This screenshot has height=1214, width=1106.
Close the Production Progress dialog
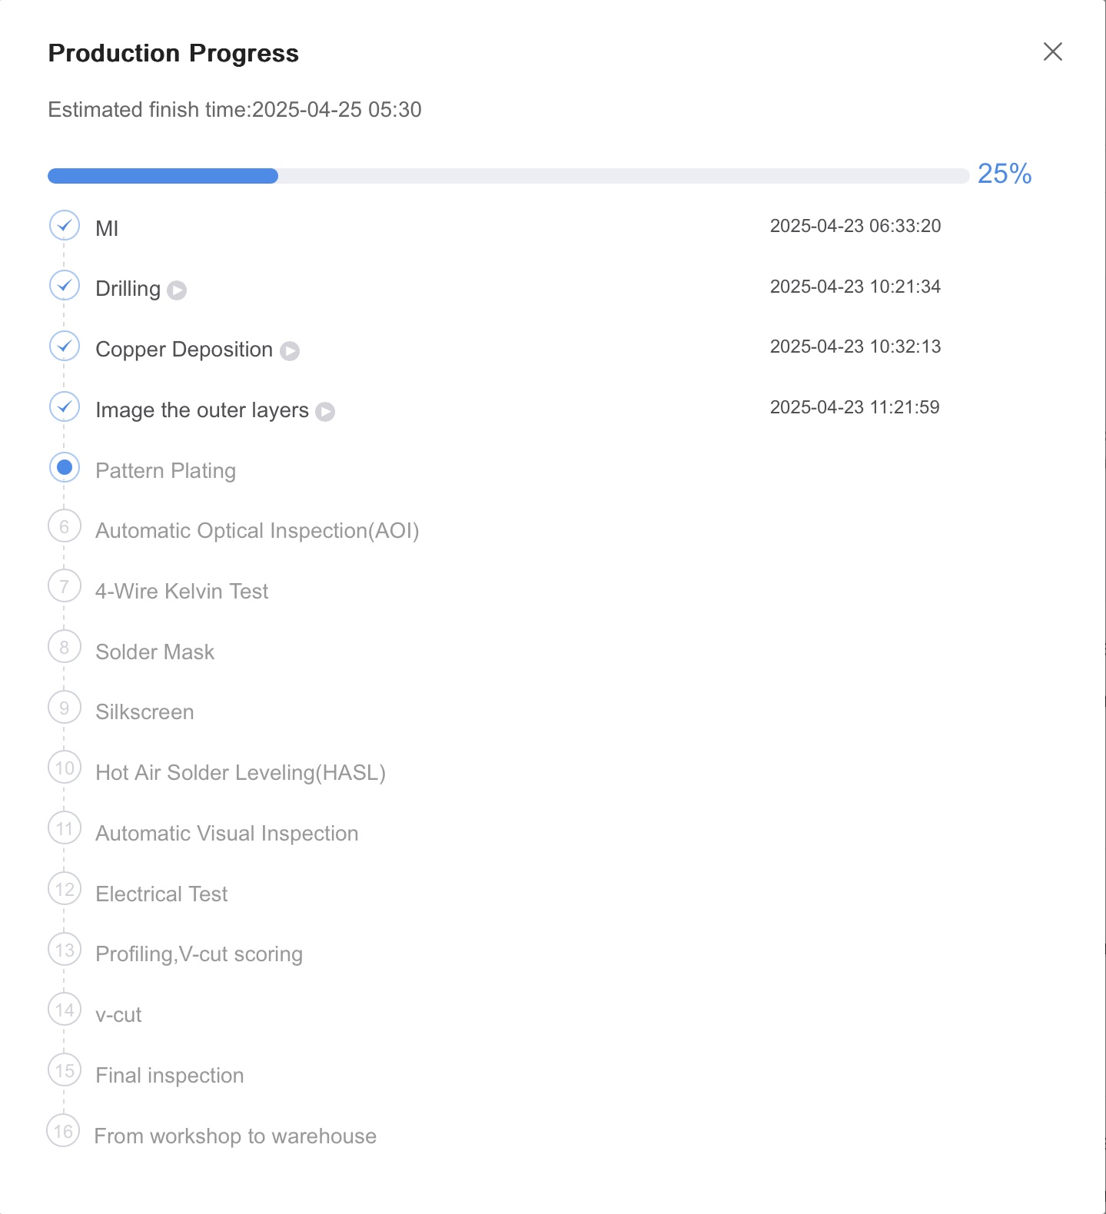pos(1052,51)
